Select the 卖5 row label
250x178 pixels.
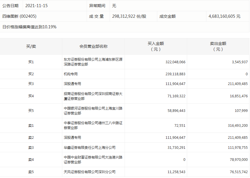(x=31, y=172)
